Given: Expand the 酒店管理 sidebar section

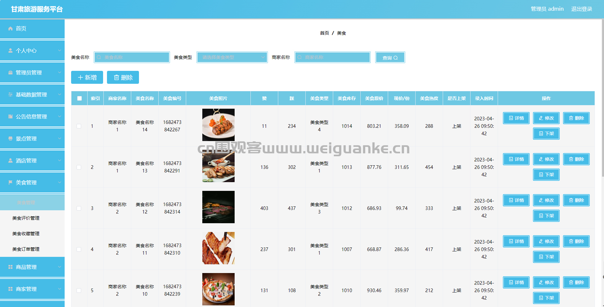Looking at the screenshot, I should point(32,160).
